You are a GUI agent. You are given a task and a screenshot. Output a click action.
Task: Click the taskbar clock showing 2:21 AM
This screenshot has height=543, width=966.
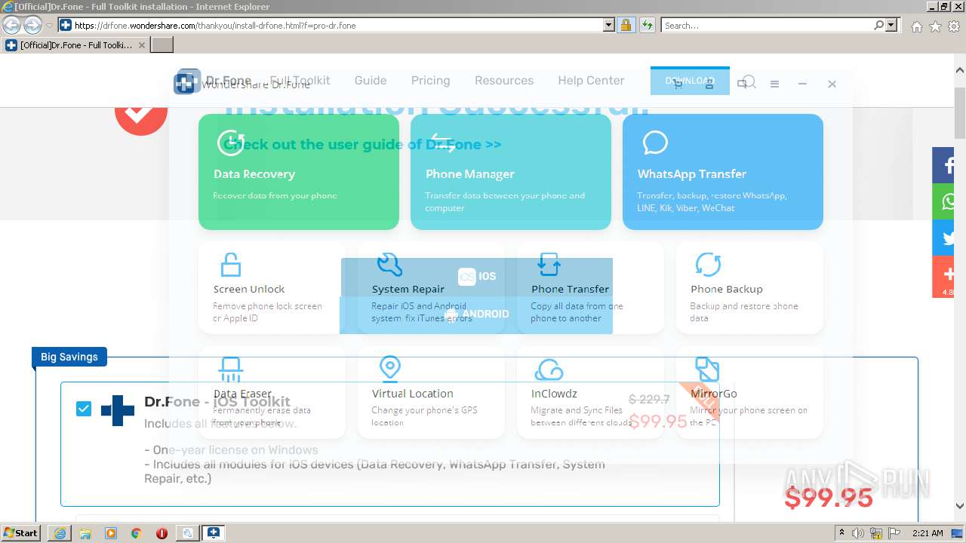pyautogui.click(x=928, y=532)
